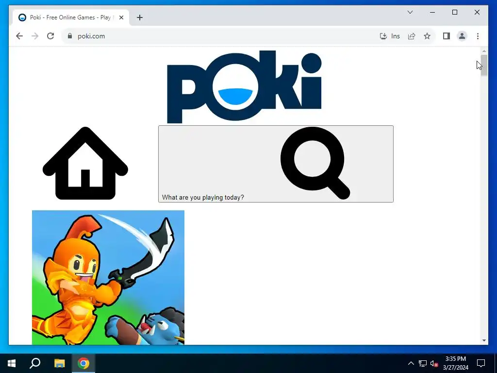Viewport: 497px width, 373px height.
Task: Open the Windows notification center
Action: (481, 363)
